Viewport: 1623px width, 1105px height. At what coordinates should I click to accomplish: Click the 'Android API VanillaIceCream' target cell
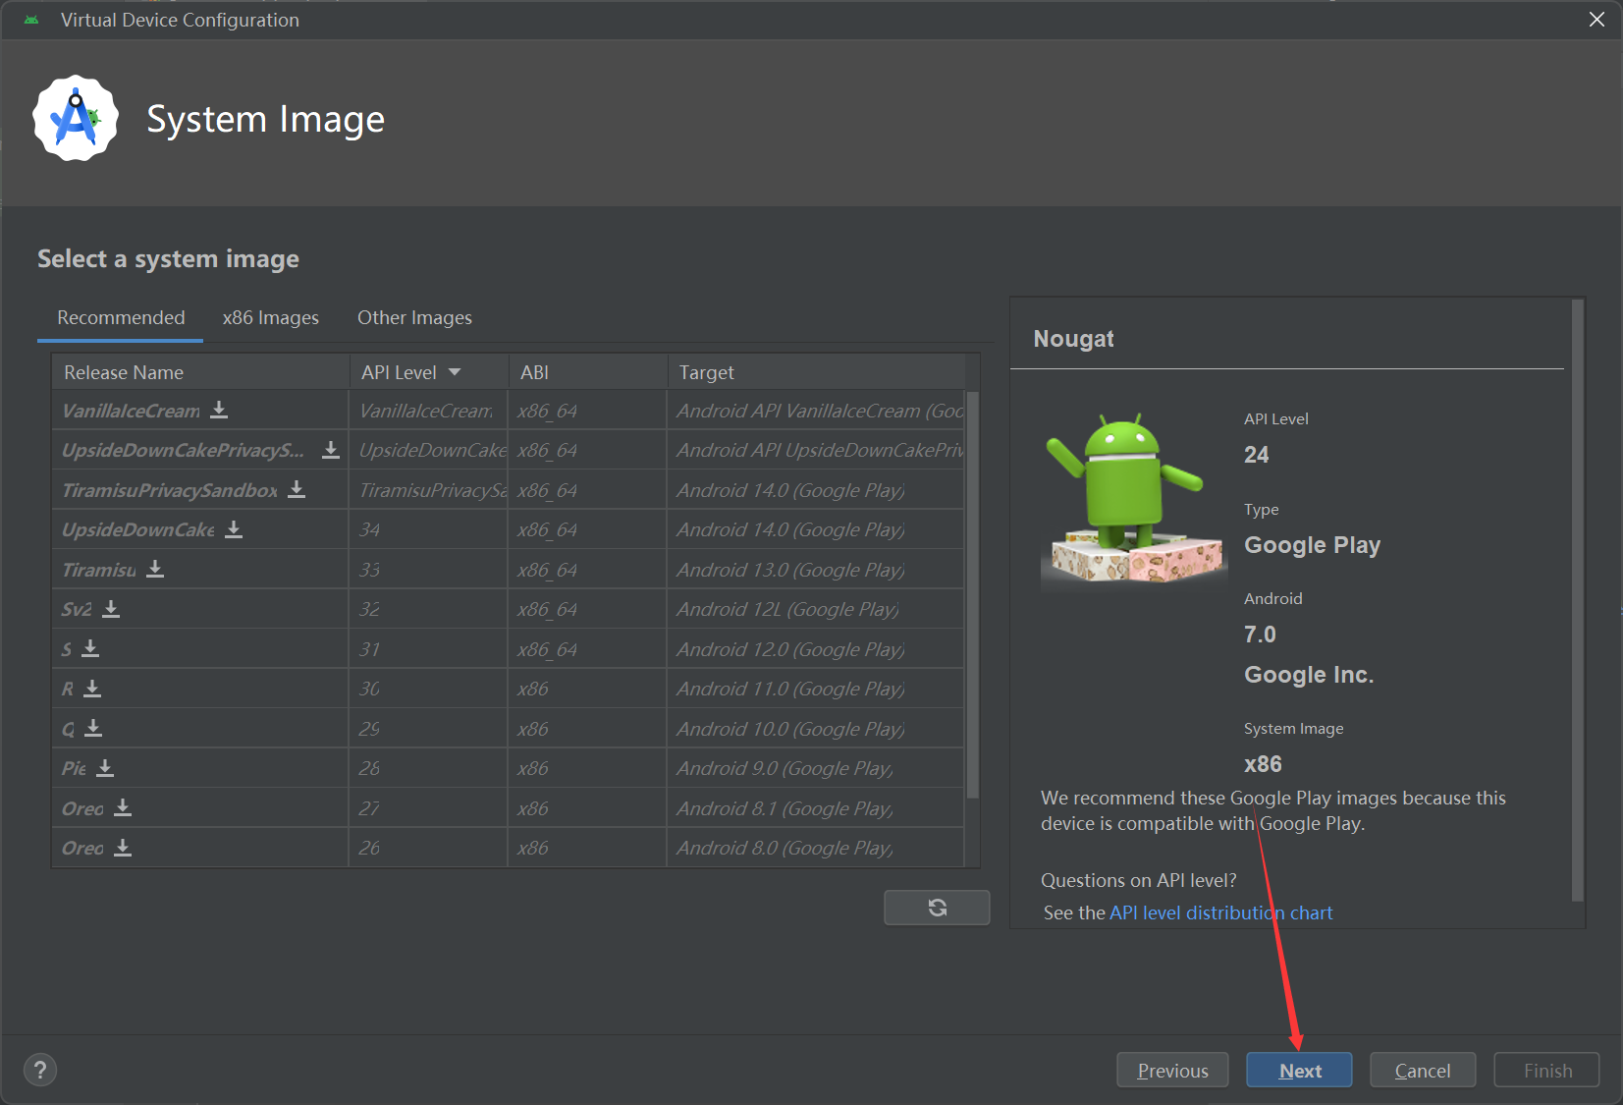click(x=815, y=411)
